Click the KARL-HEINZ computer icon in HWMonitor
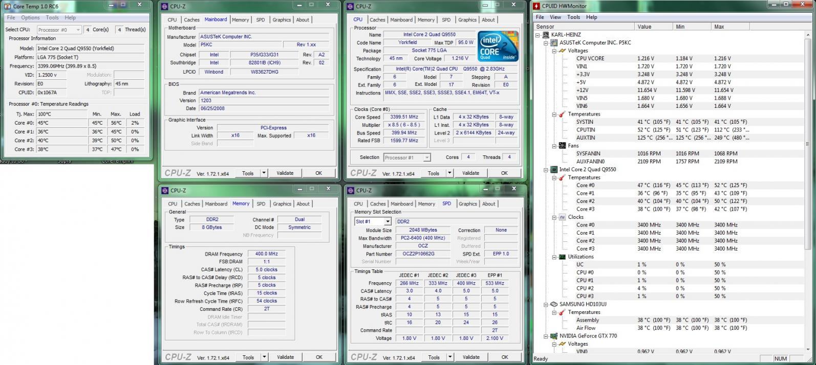Viewport: 816px width, 365px height. (x=546, y=35)
